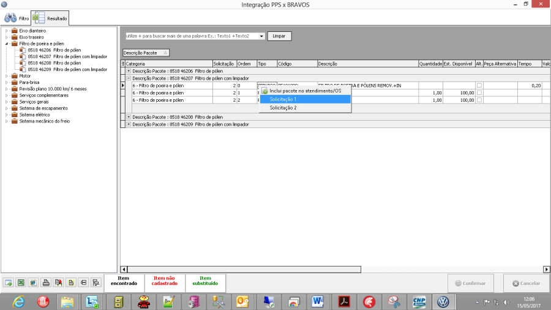This screenshot has height=310, width=551.
Task: Click the expand all tree toolbar icon
Action: (96, 283)
